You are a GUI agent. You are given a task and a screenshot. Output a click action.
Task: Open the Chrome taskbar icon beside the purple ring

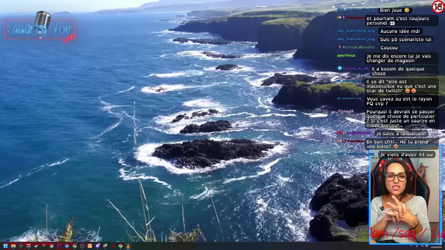[74, 246]
